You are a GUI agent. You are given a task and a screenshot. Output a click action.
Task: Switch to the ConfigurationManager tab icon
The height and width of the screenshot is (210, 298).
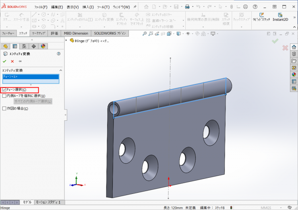click(24, 46)
